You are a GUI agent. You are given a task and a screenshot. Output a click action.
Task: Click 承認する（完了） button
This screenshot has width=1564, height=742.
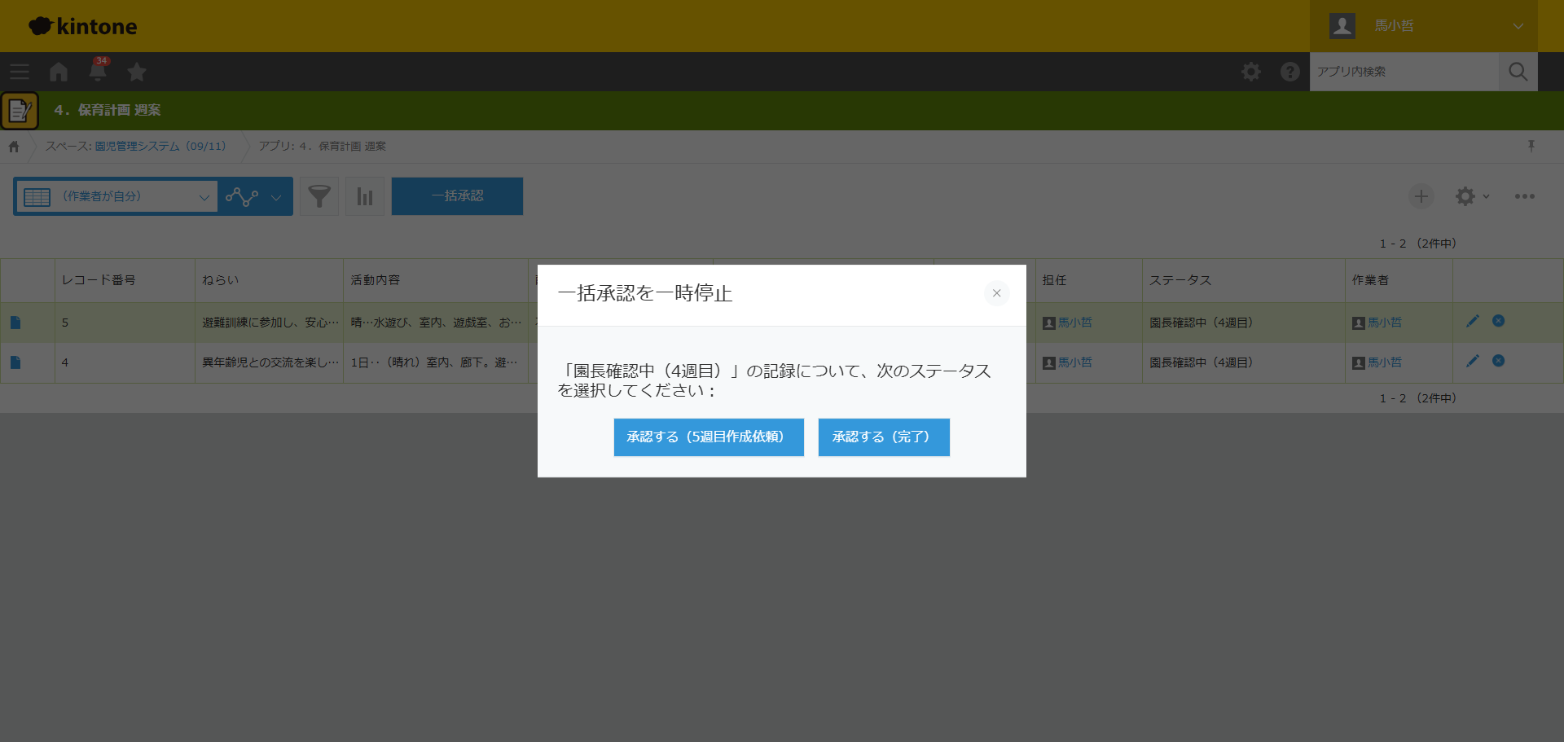884,437
